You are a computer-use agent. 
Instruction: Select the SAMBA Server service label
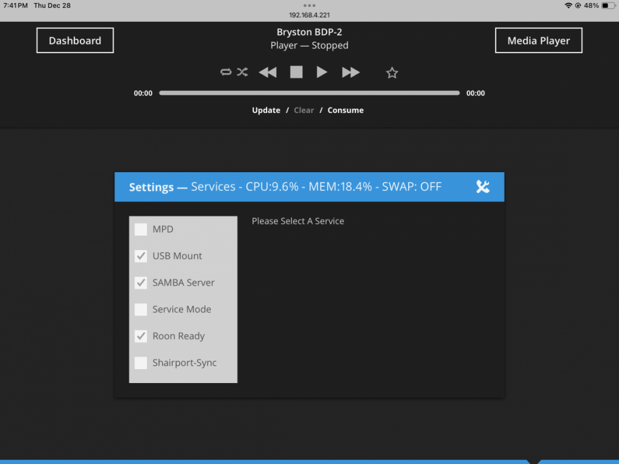(x=184, y=283)
